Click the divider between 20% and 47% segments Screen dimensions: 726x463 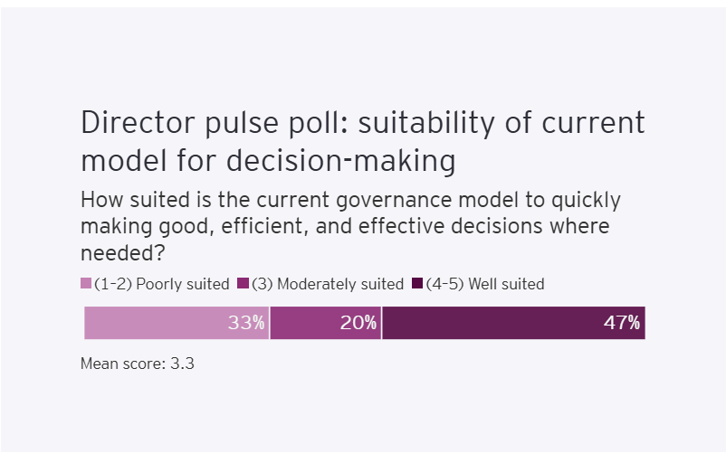click(x=382, y=323)
